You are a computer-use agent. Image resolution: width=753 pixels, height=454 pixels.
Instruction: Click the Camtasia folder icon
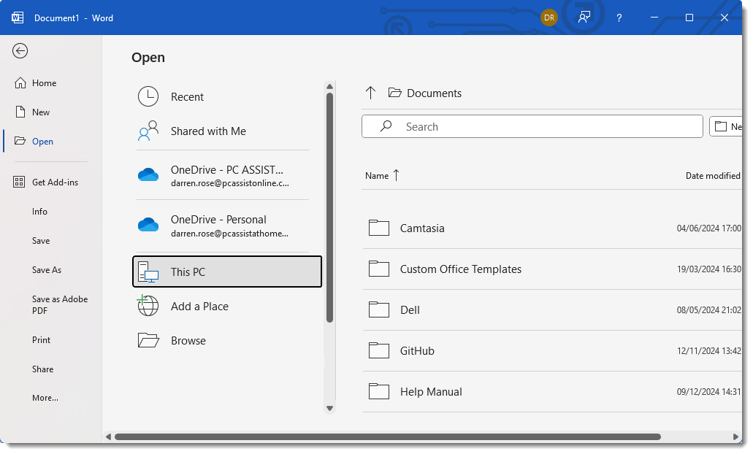pyautogui.click(x=379, y=228)
